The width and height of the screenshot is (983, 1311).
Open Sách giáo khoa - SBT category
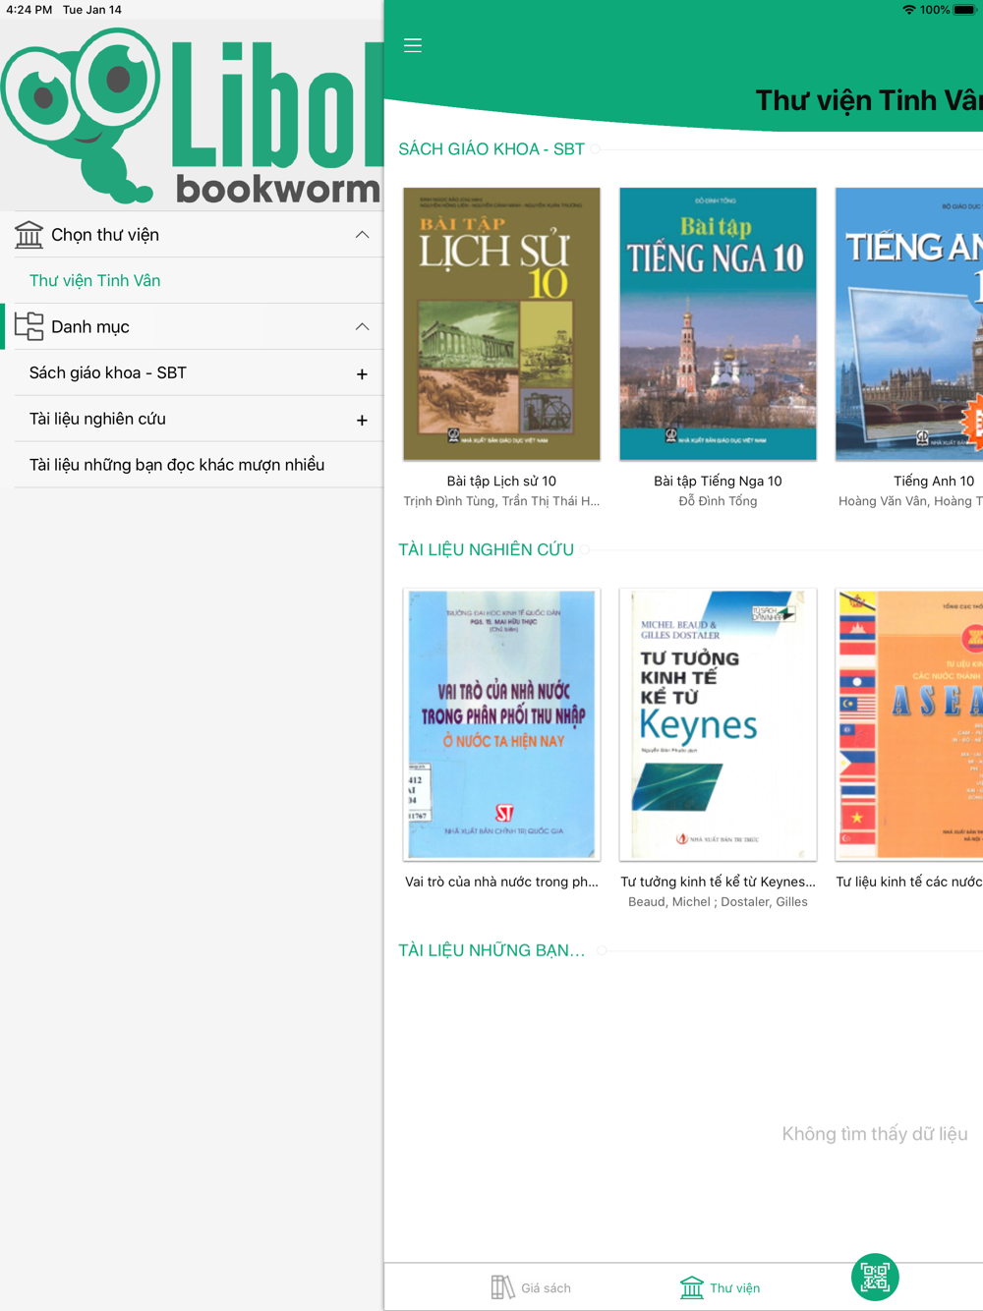pos(108,373)
